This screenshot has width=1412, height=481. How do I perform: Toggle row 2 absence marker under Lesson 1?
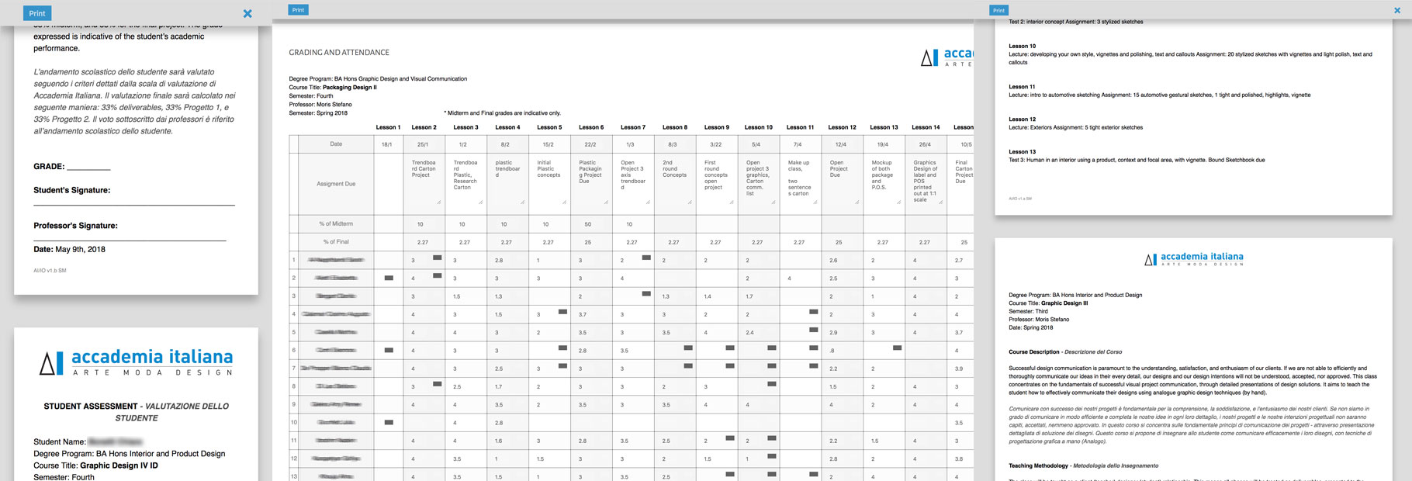(x=389, y=278)
